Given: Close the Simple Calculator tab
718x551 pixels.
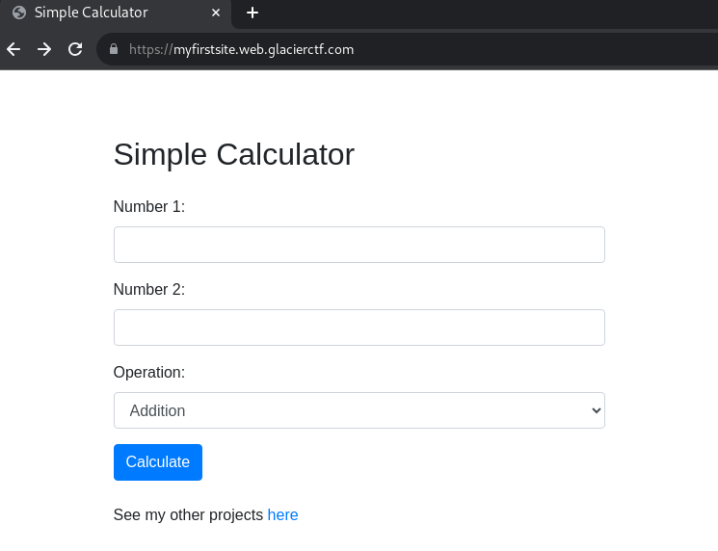Looking at the screenshot, I should pos(216,13).
